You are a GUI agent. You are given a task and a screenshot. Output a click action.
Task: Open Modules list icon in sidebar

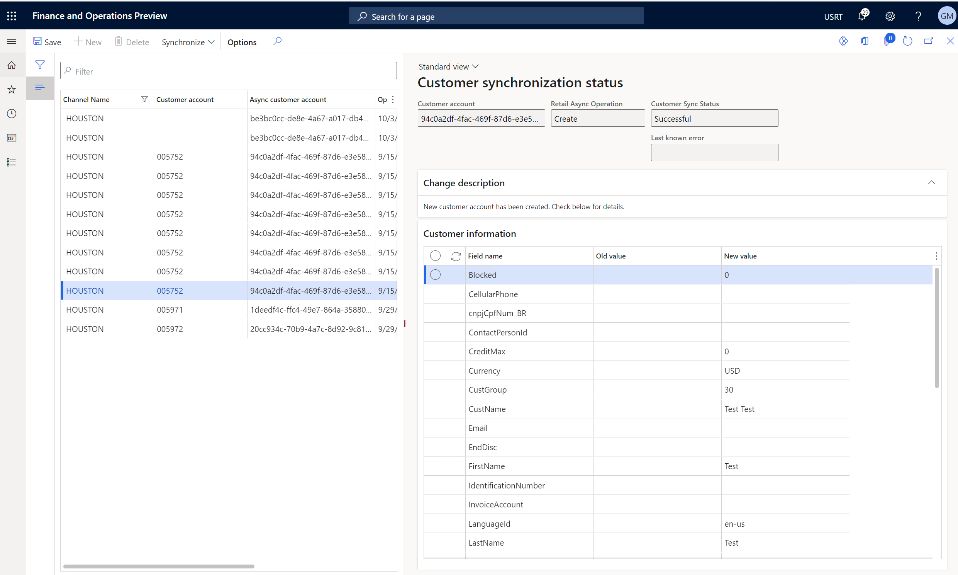point(12,162)
